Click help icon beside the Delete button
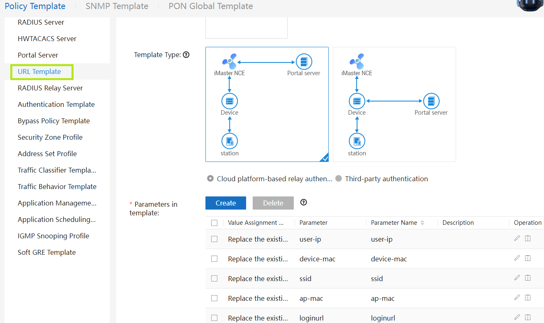 coord(304,202)
